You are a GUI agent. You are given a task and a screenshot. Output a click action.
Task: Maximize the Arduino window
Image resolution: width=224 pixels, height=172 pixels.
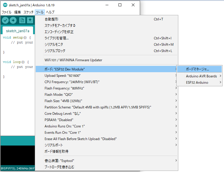click(120, 5)
